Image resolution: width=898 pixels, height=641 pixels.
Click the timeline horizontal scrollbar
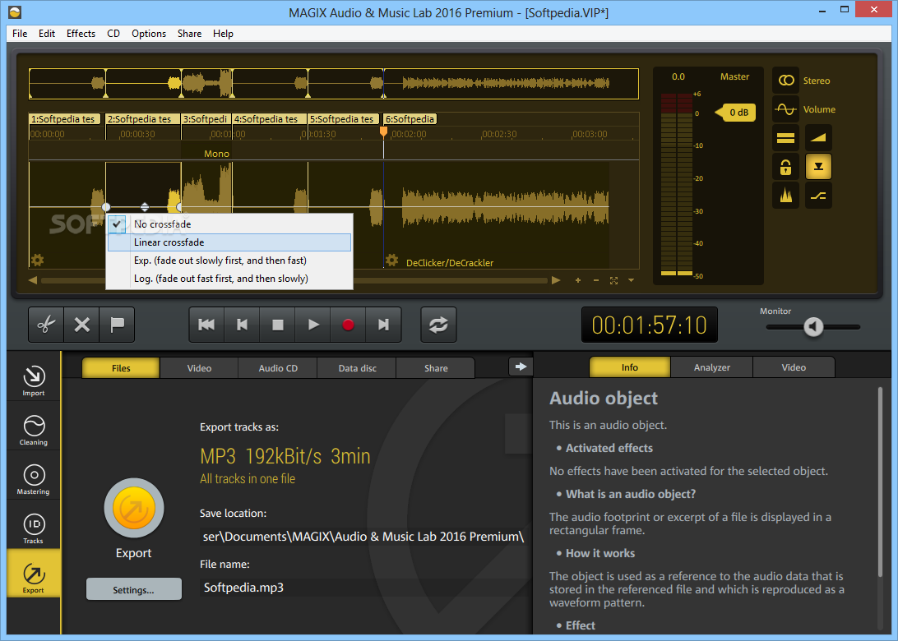(x=294, y=280)
